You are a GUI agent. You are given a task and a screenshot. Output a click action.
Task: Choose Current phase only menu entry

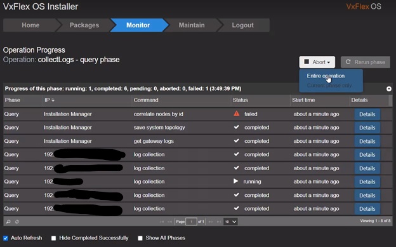tap(329, 86)
